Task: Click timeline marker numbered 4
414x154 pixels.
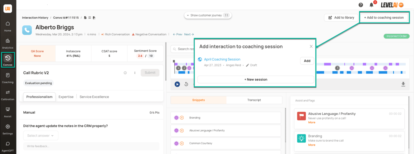Action: [x=179, y=68]
